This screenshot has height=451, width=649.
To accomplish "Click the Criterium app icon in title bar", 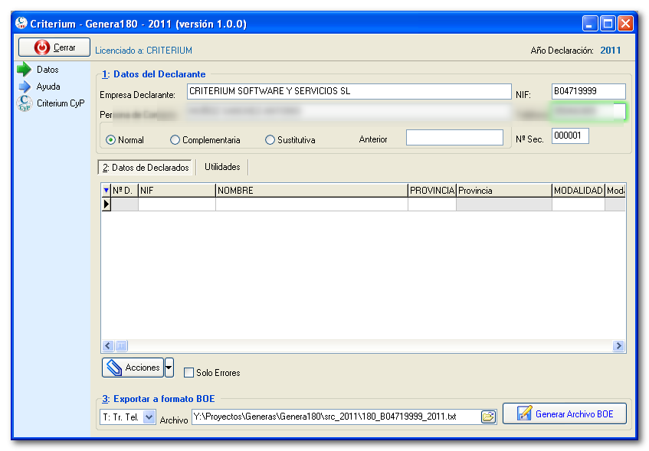I will click(x=21, y=23).
